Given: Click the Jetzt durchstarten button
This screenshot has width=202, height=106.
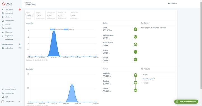Looking at the screenshot, I should coord(186,102).
